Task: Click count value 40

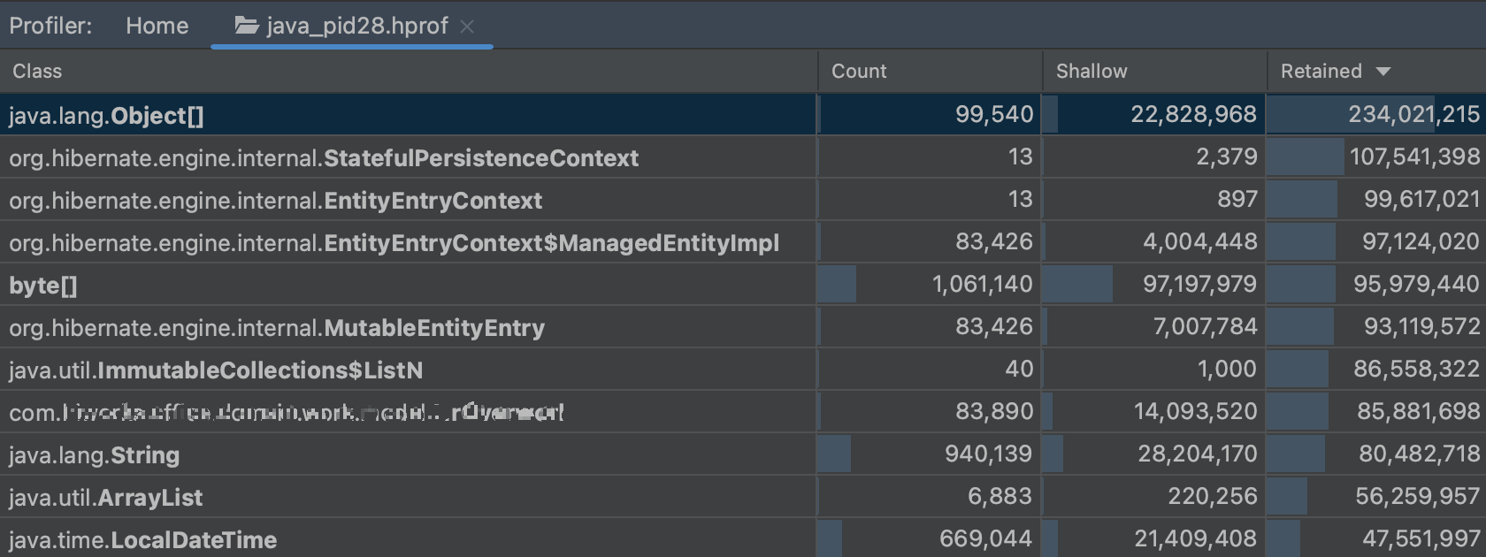Action: point(1019,369)
